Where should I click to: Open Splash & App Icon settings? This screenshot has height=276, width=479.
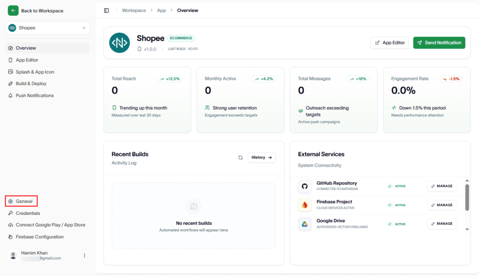click(x=48, y=72)
